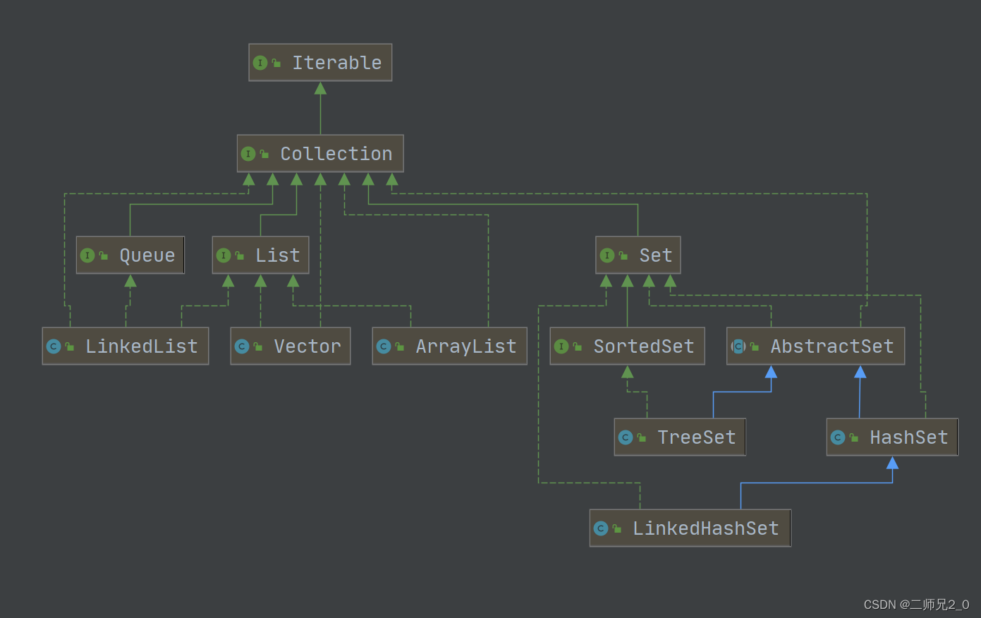The width and height of the screenshot is (981, 618).
Task: Click the List label text
Action: (x=278, y=255)
